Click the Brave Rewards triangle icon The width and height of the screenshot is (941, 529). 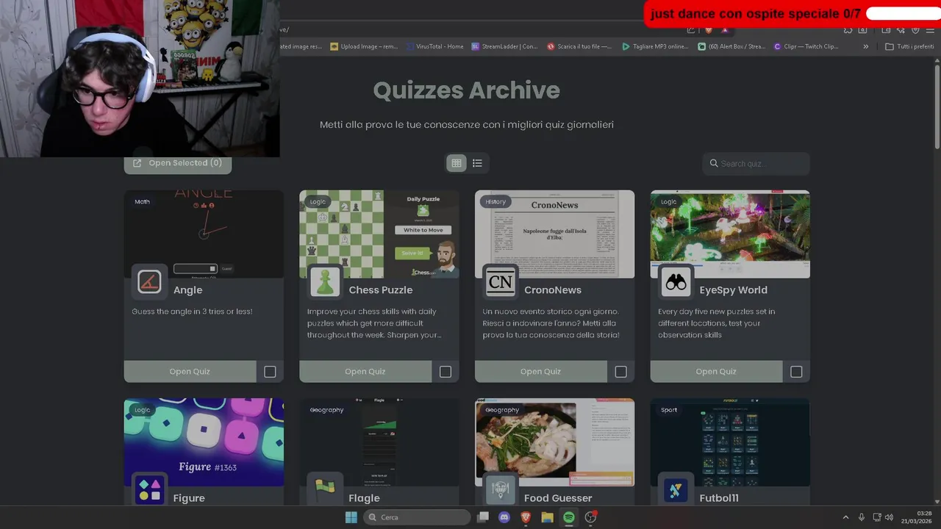[x=724, y=30]
